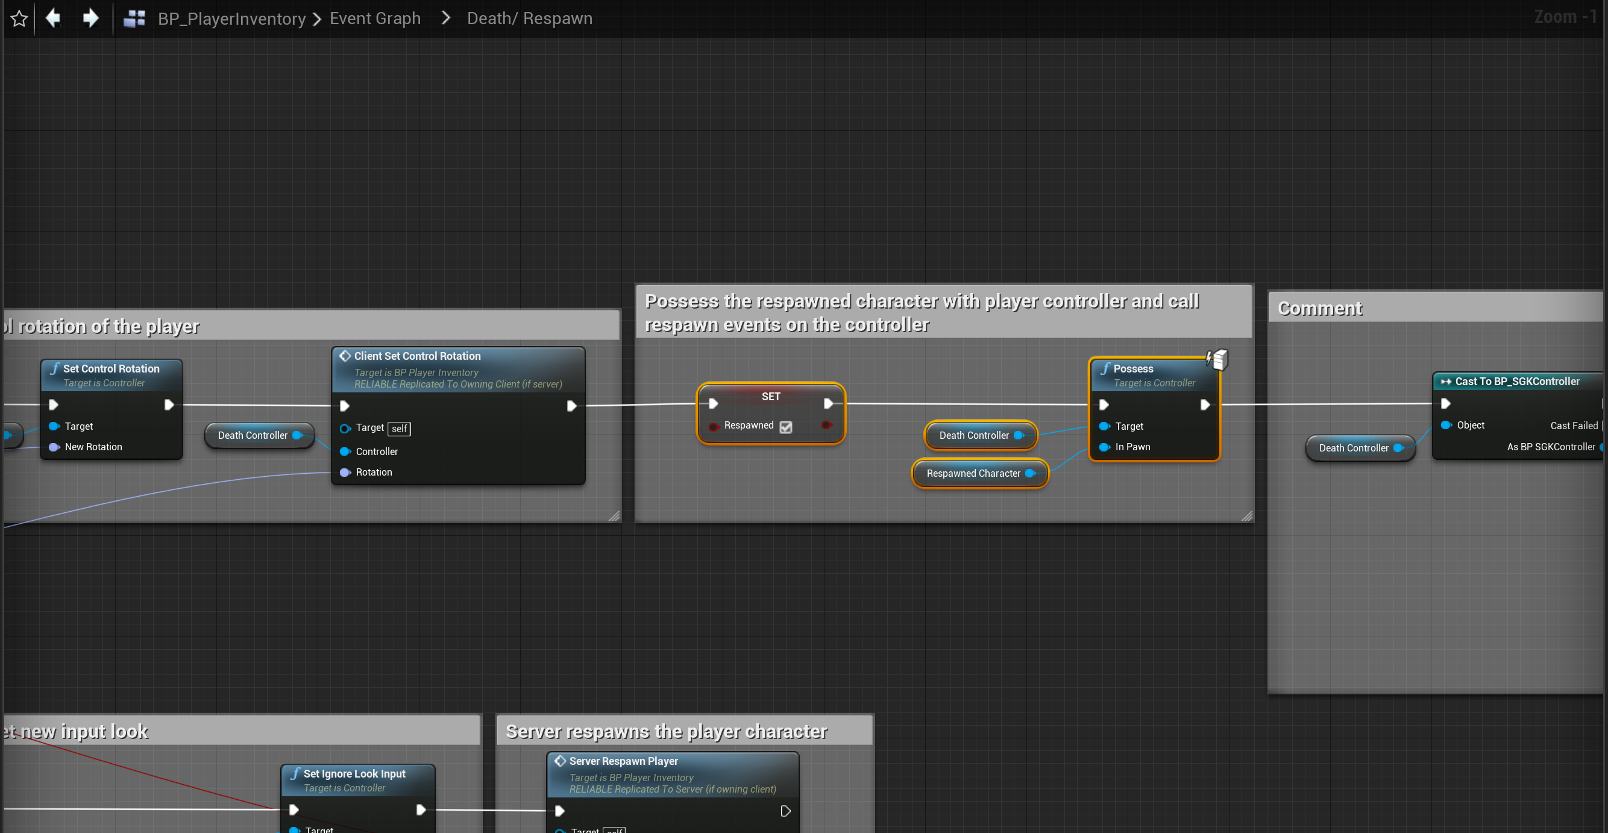This screenshot has width=1608, height=833.
Task: Toggle the Respawned checkbox in SET node
Action: tap(786, 427)
